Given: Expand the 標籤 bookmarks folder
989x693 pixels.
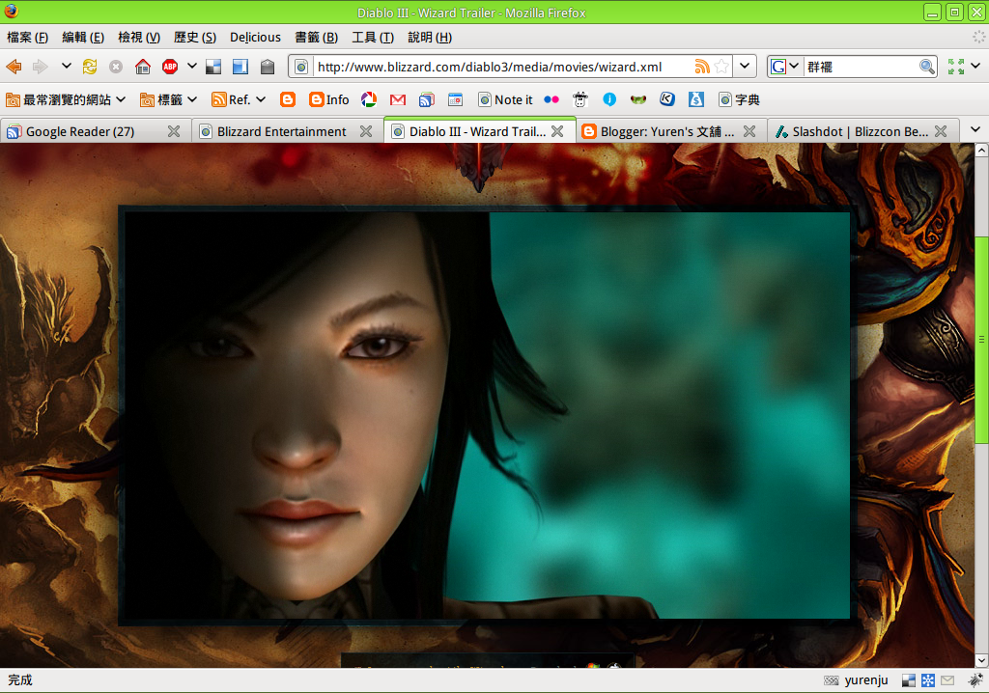Looking at the screenshot, I should coord(168,99).
